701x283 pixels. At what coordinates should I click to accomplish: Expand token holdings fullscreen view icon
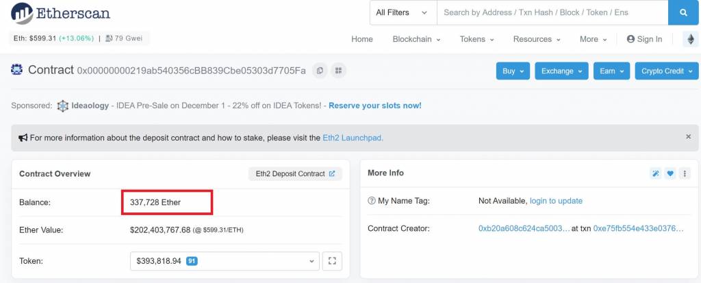click(332, 261)
